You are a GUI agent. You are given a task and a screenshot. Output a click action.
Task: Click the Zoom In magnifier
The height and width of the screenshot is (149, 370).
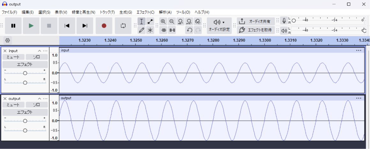[x=163, y=22]
